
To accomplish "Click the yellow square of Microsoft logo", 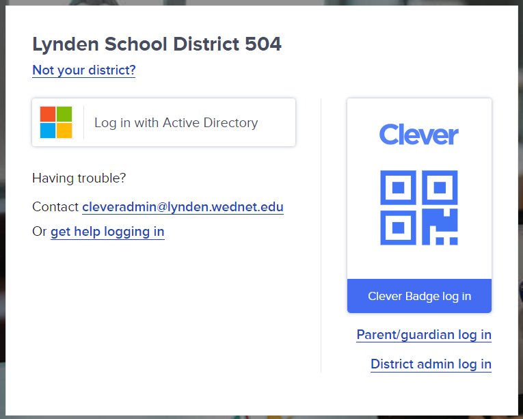I will [x=64, y=131].
